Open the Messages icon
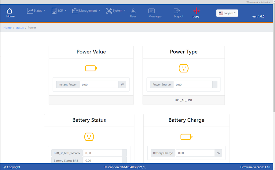 (x=151, y=11)
